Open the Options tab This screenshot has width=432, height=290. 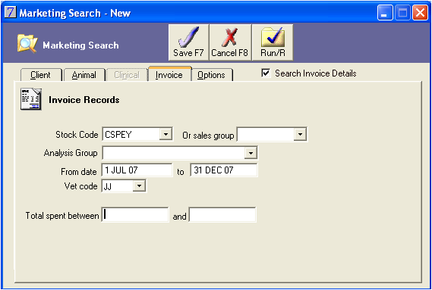(211, 75)
